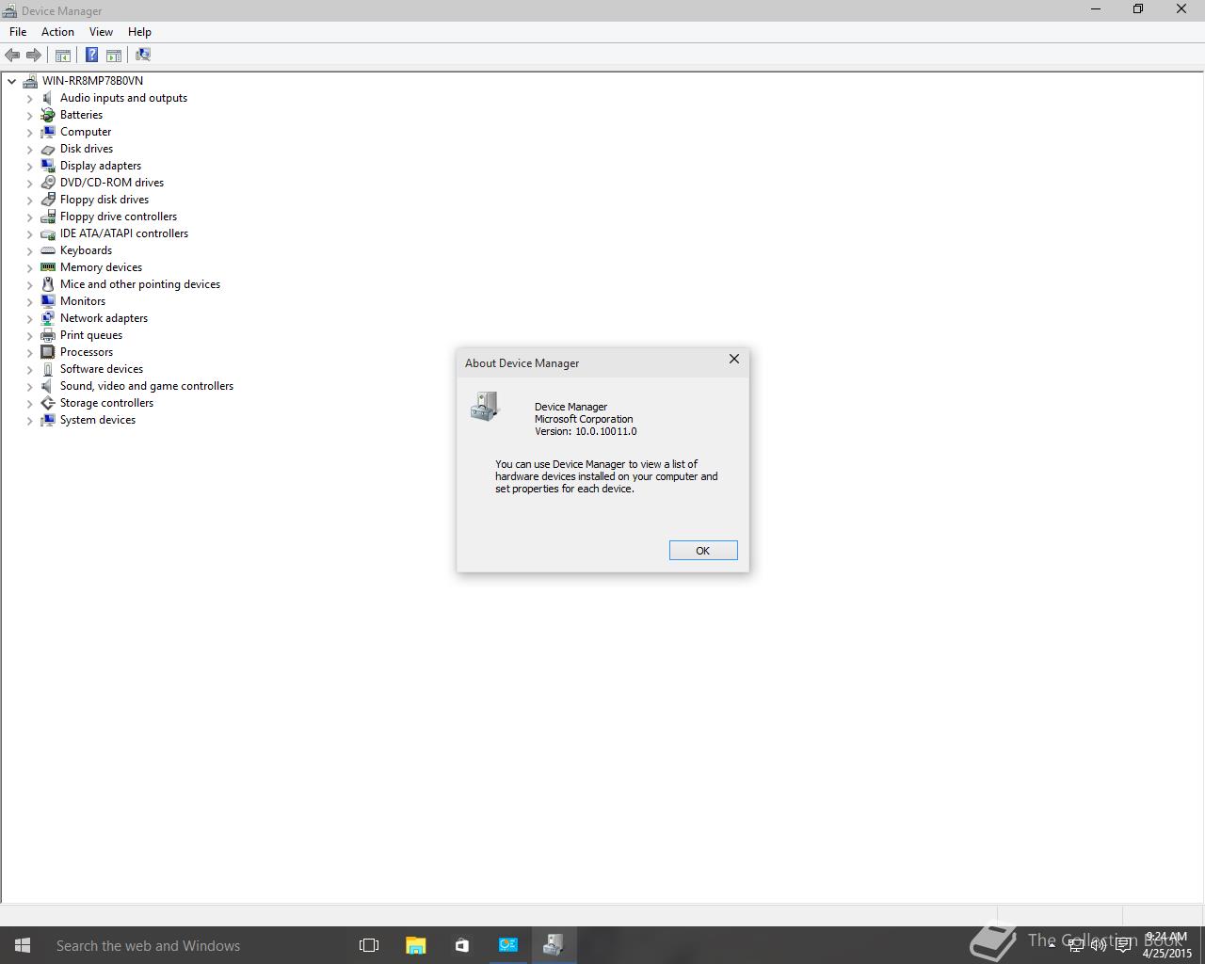
Task: Select the IDE ATA/ATAPI controllers icon
Action: (48, 233)
